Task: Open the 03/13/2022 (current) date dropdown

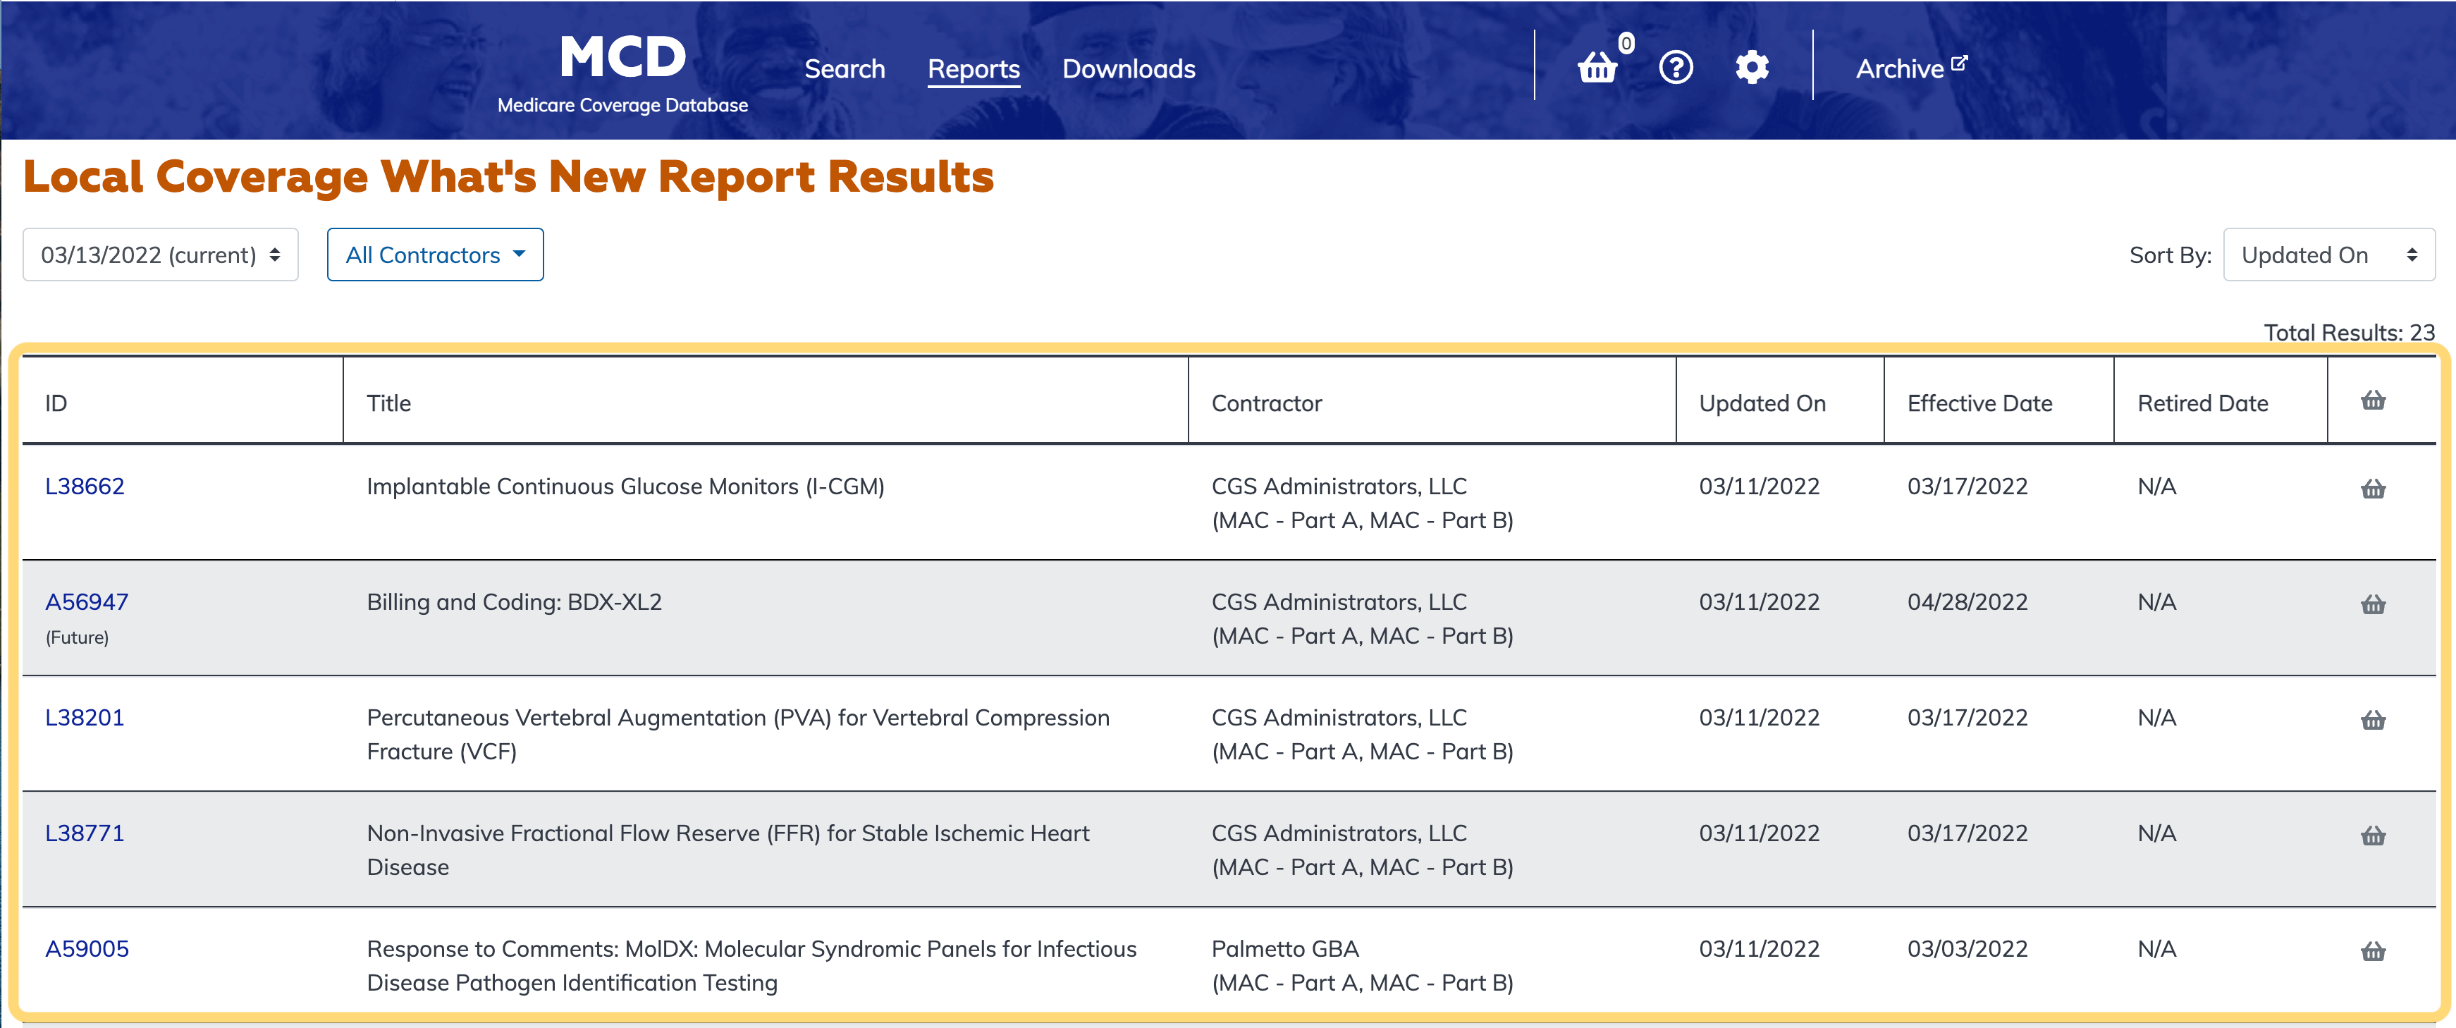Action: pyautogui.click(x=160, y=255)
